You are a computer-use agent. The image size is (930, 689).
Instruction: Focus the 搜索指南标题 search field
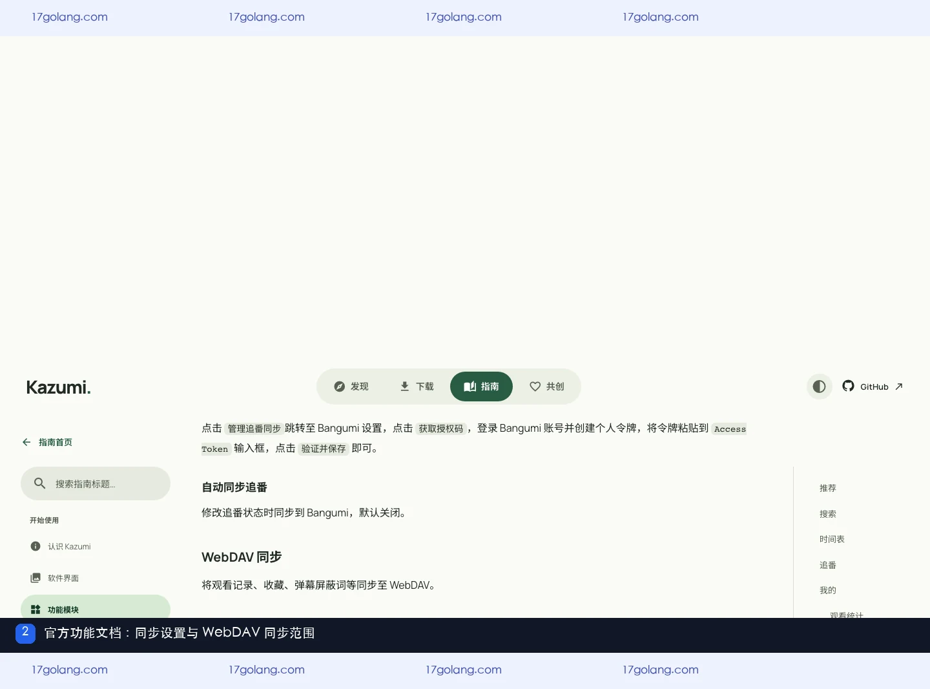(96, 483)
